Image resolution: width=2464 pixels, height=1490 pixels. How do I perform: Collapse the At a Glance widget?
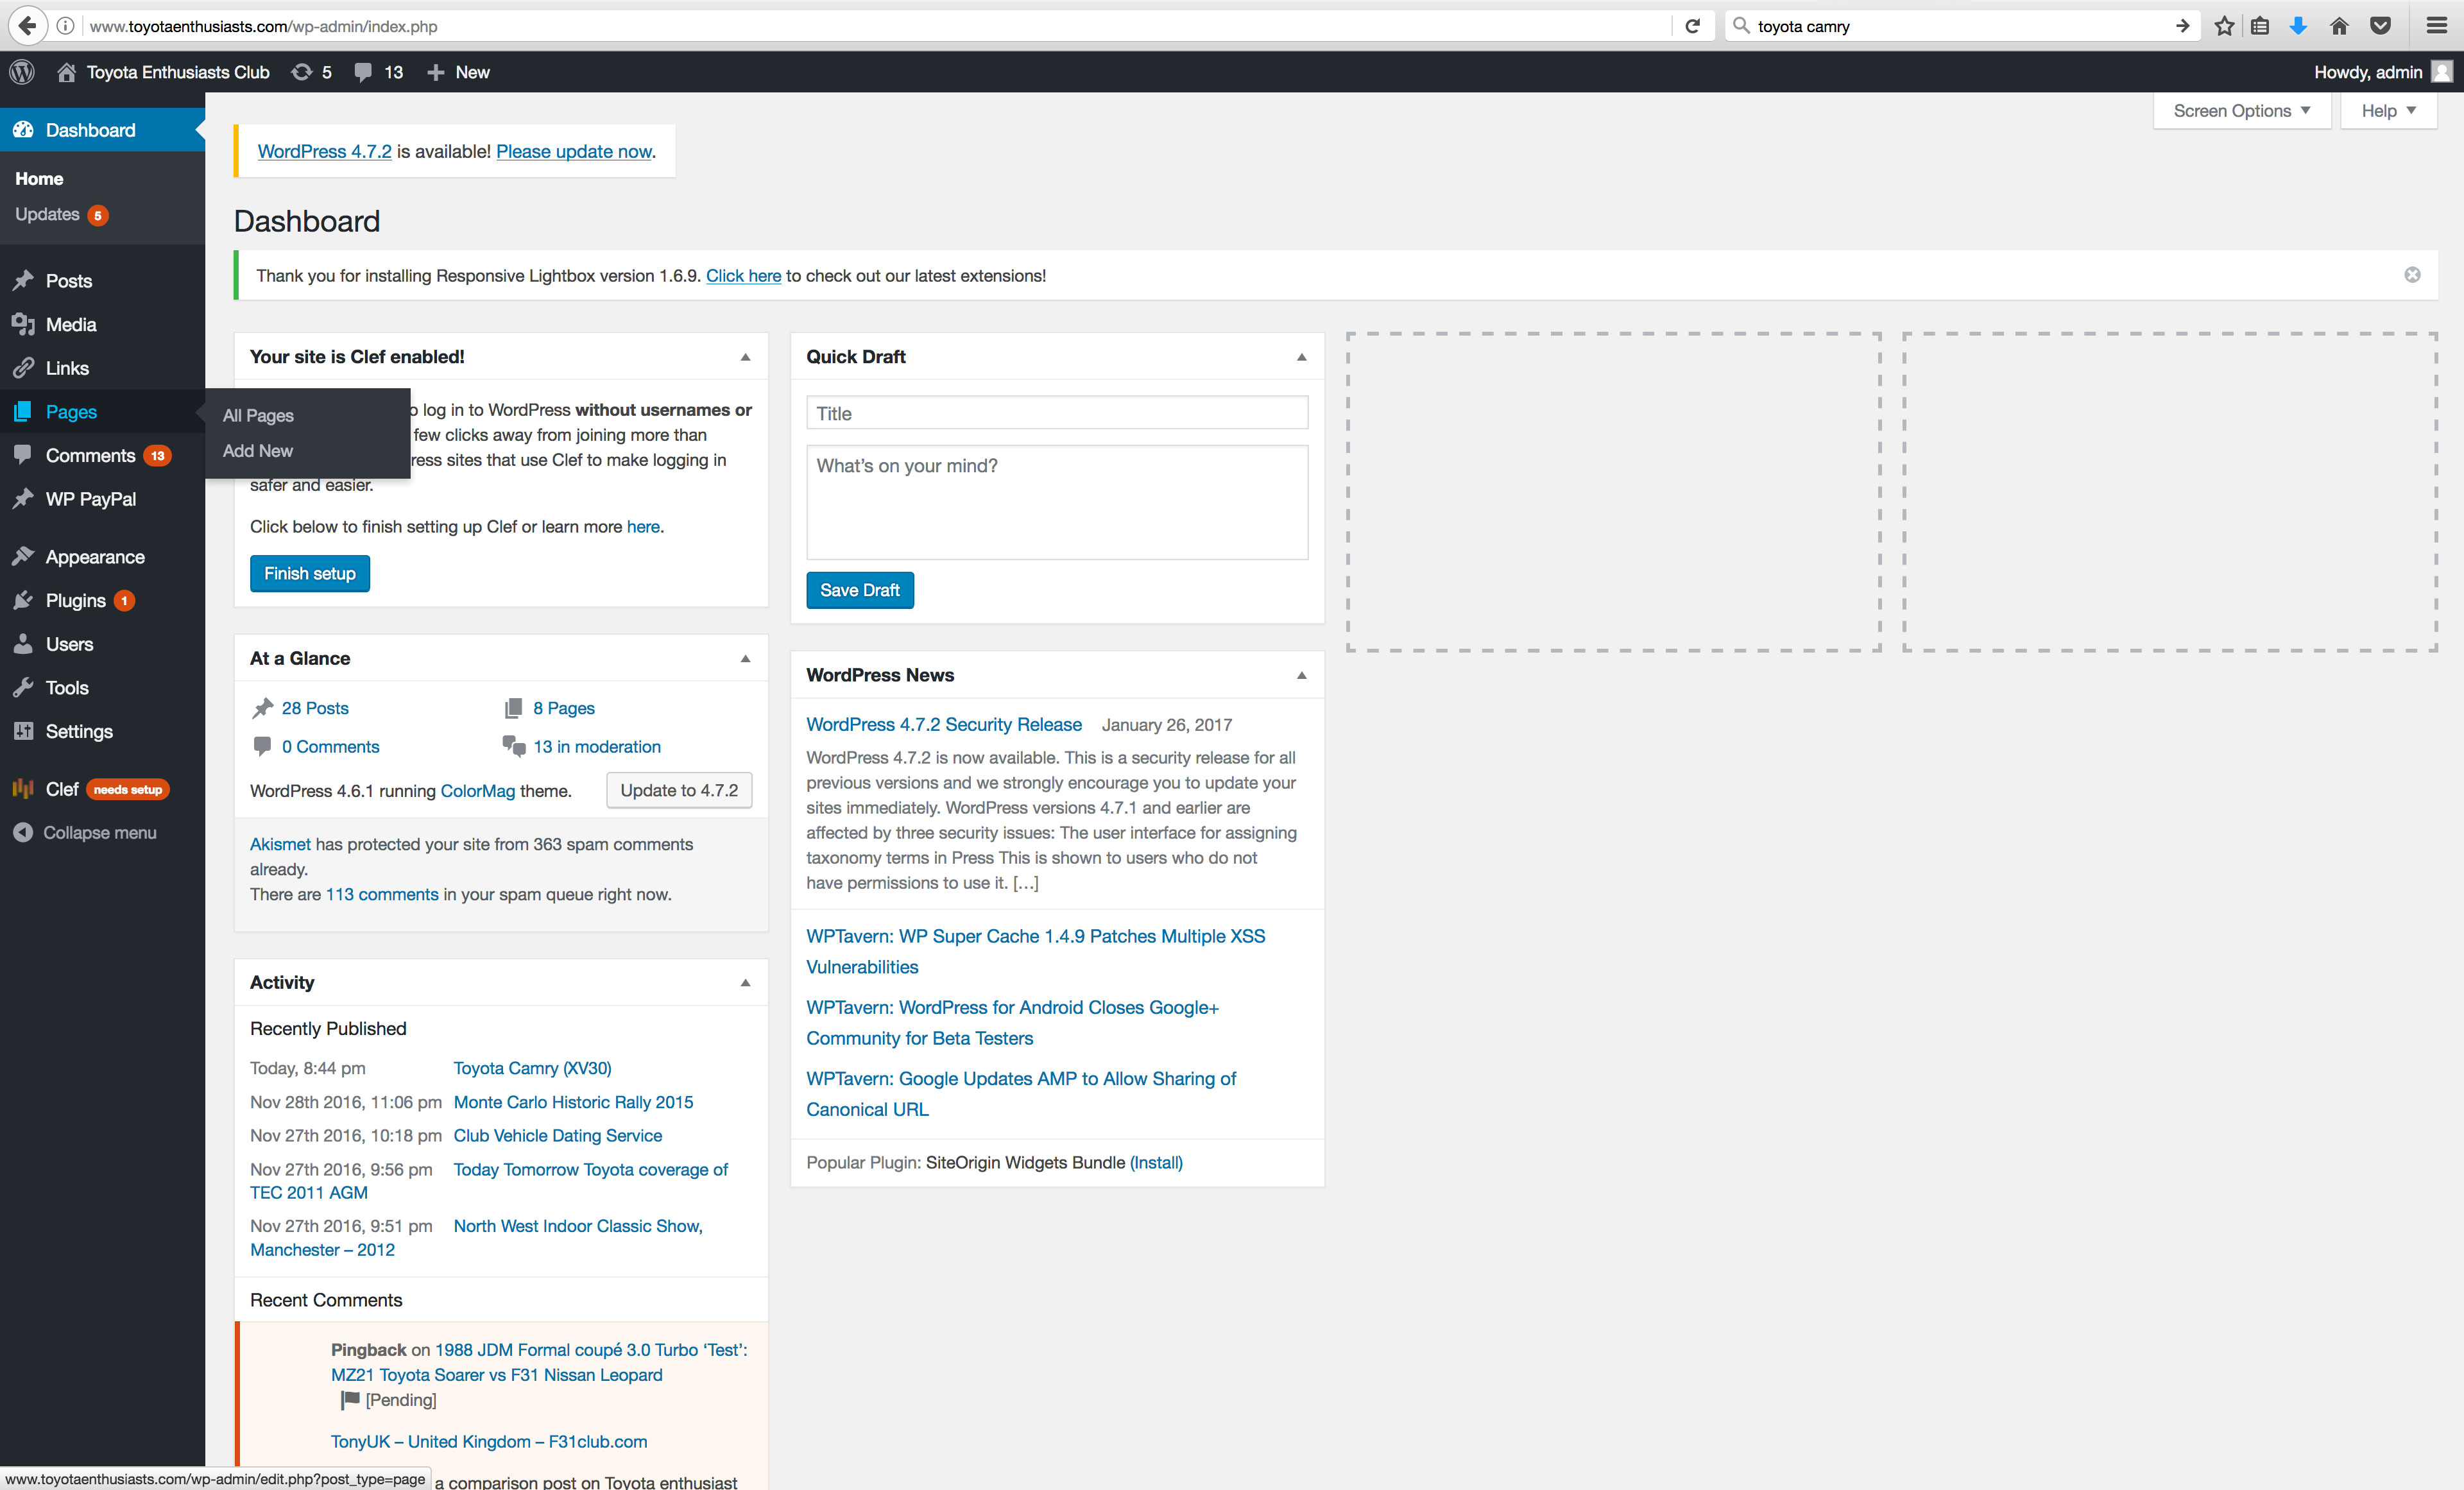pos(745,658)
